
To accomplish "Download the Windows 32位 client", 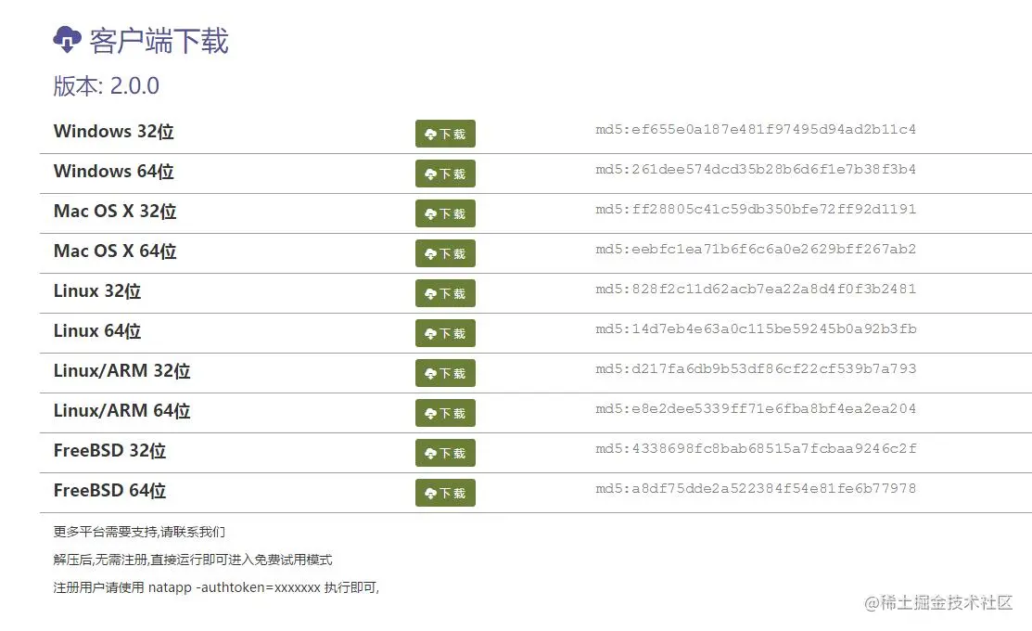I will click(x=445, y=134).
